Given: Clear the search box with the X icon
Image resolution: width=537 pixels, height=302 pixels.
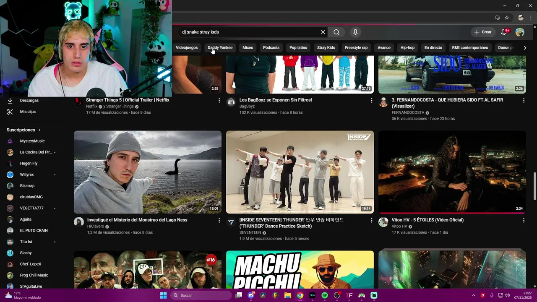Looking at the screenshot, I should pos(323,32).
